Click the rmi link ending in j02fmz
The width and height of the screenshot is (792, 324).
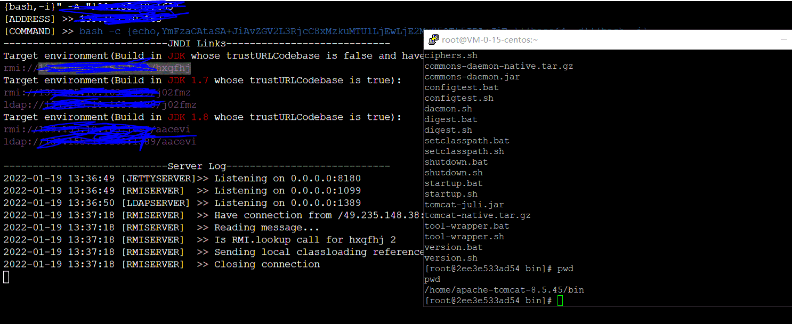tap(97, 93)
